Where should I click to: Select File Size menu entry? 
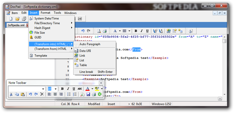pyautogui.click(x=51, y=33)
